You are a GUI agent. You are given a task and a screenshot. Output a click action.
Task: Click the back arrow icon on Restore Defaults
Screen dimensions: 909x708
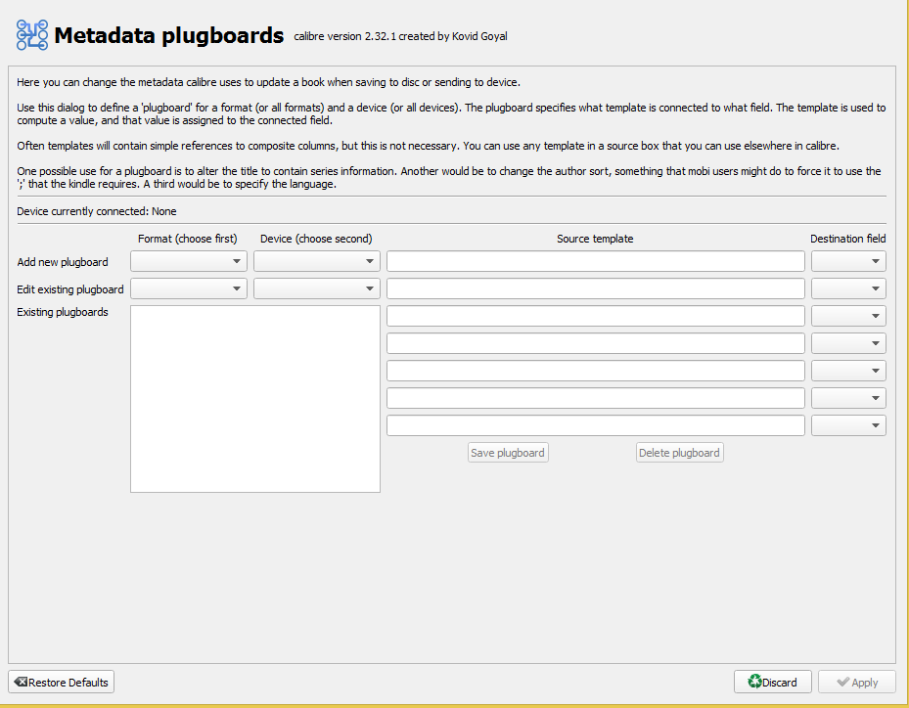coord(20,683)
